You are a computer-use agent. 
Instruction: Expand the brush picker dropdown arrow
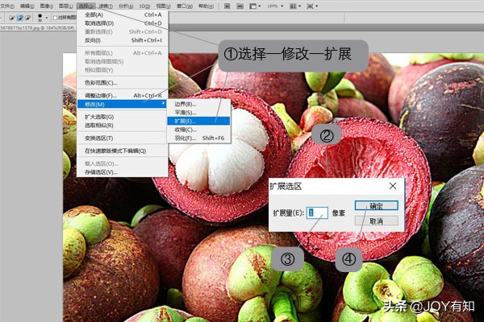pos(47,18)
